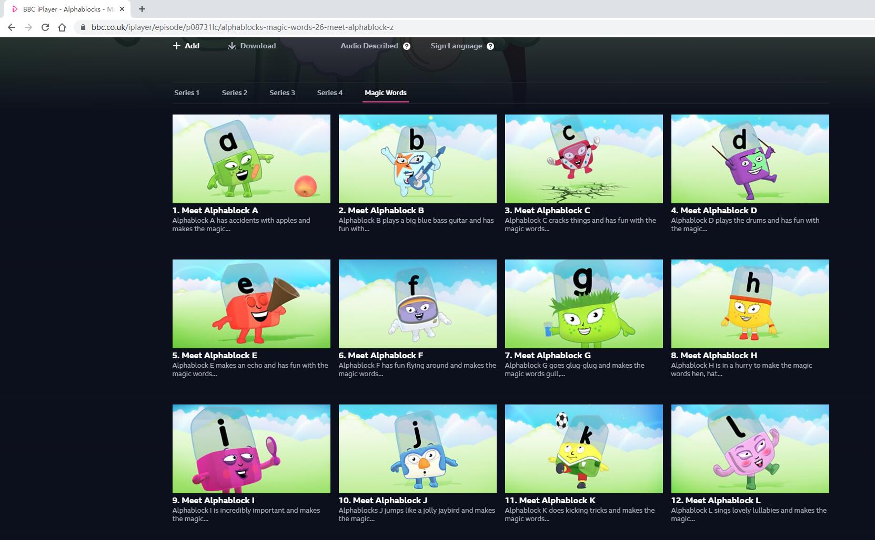
Task: Click the plus icon beside Add
Action: tap(177, 46)
